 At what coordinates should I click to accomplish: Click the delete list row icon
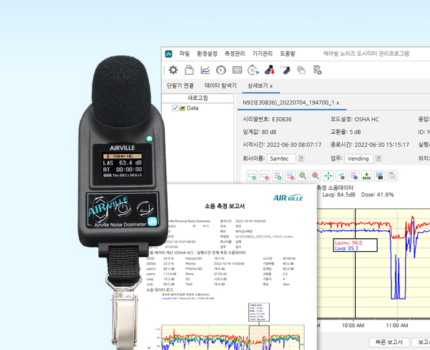tap(290, 176)
